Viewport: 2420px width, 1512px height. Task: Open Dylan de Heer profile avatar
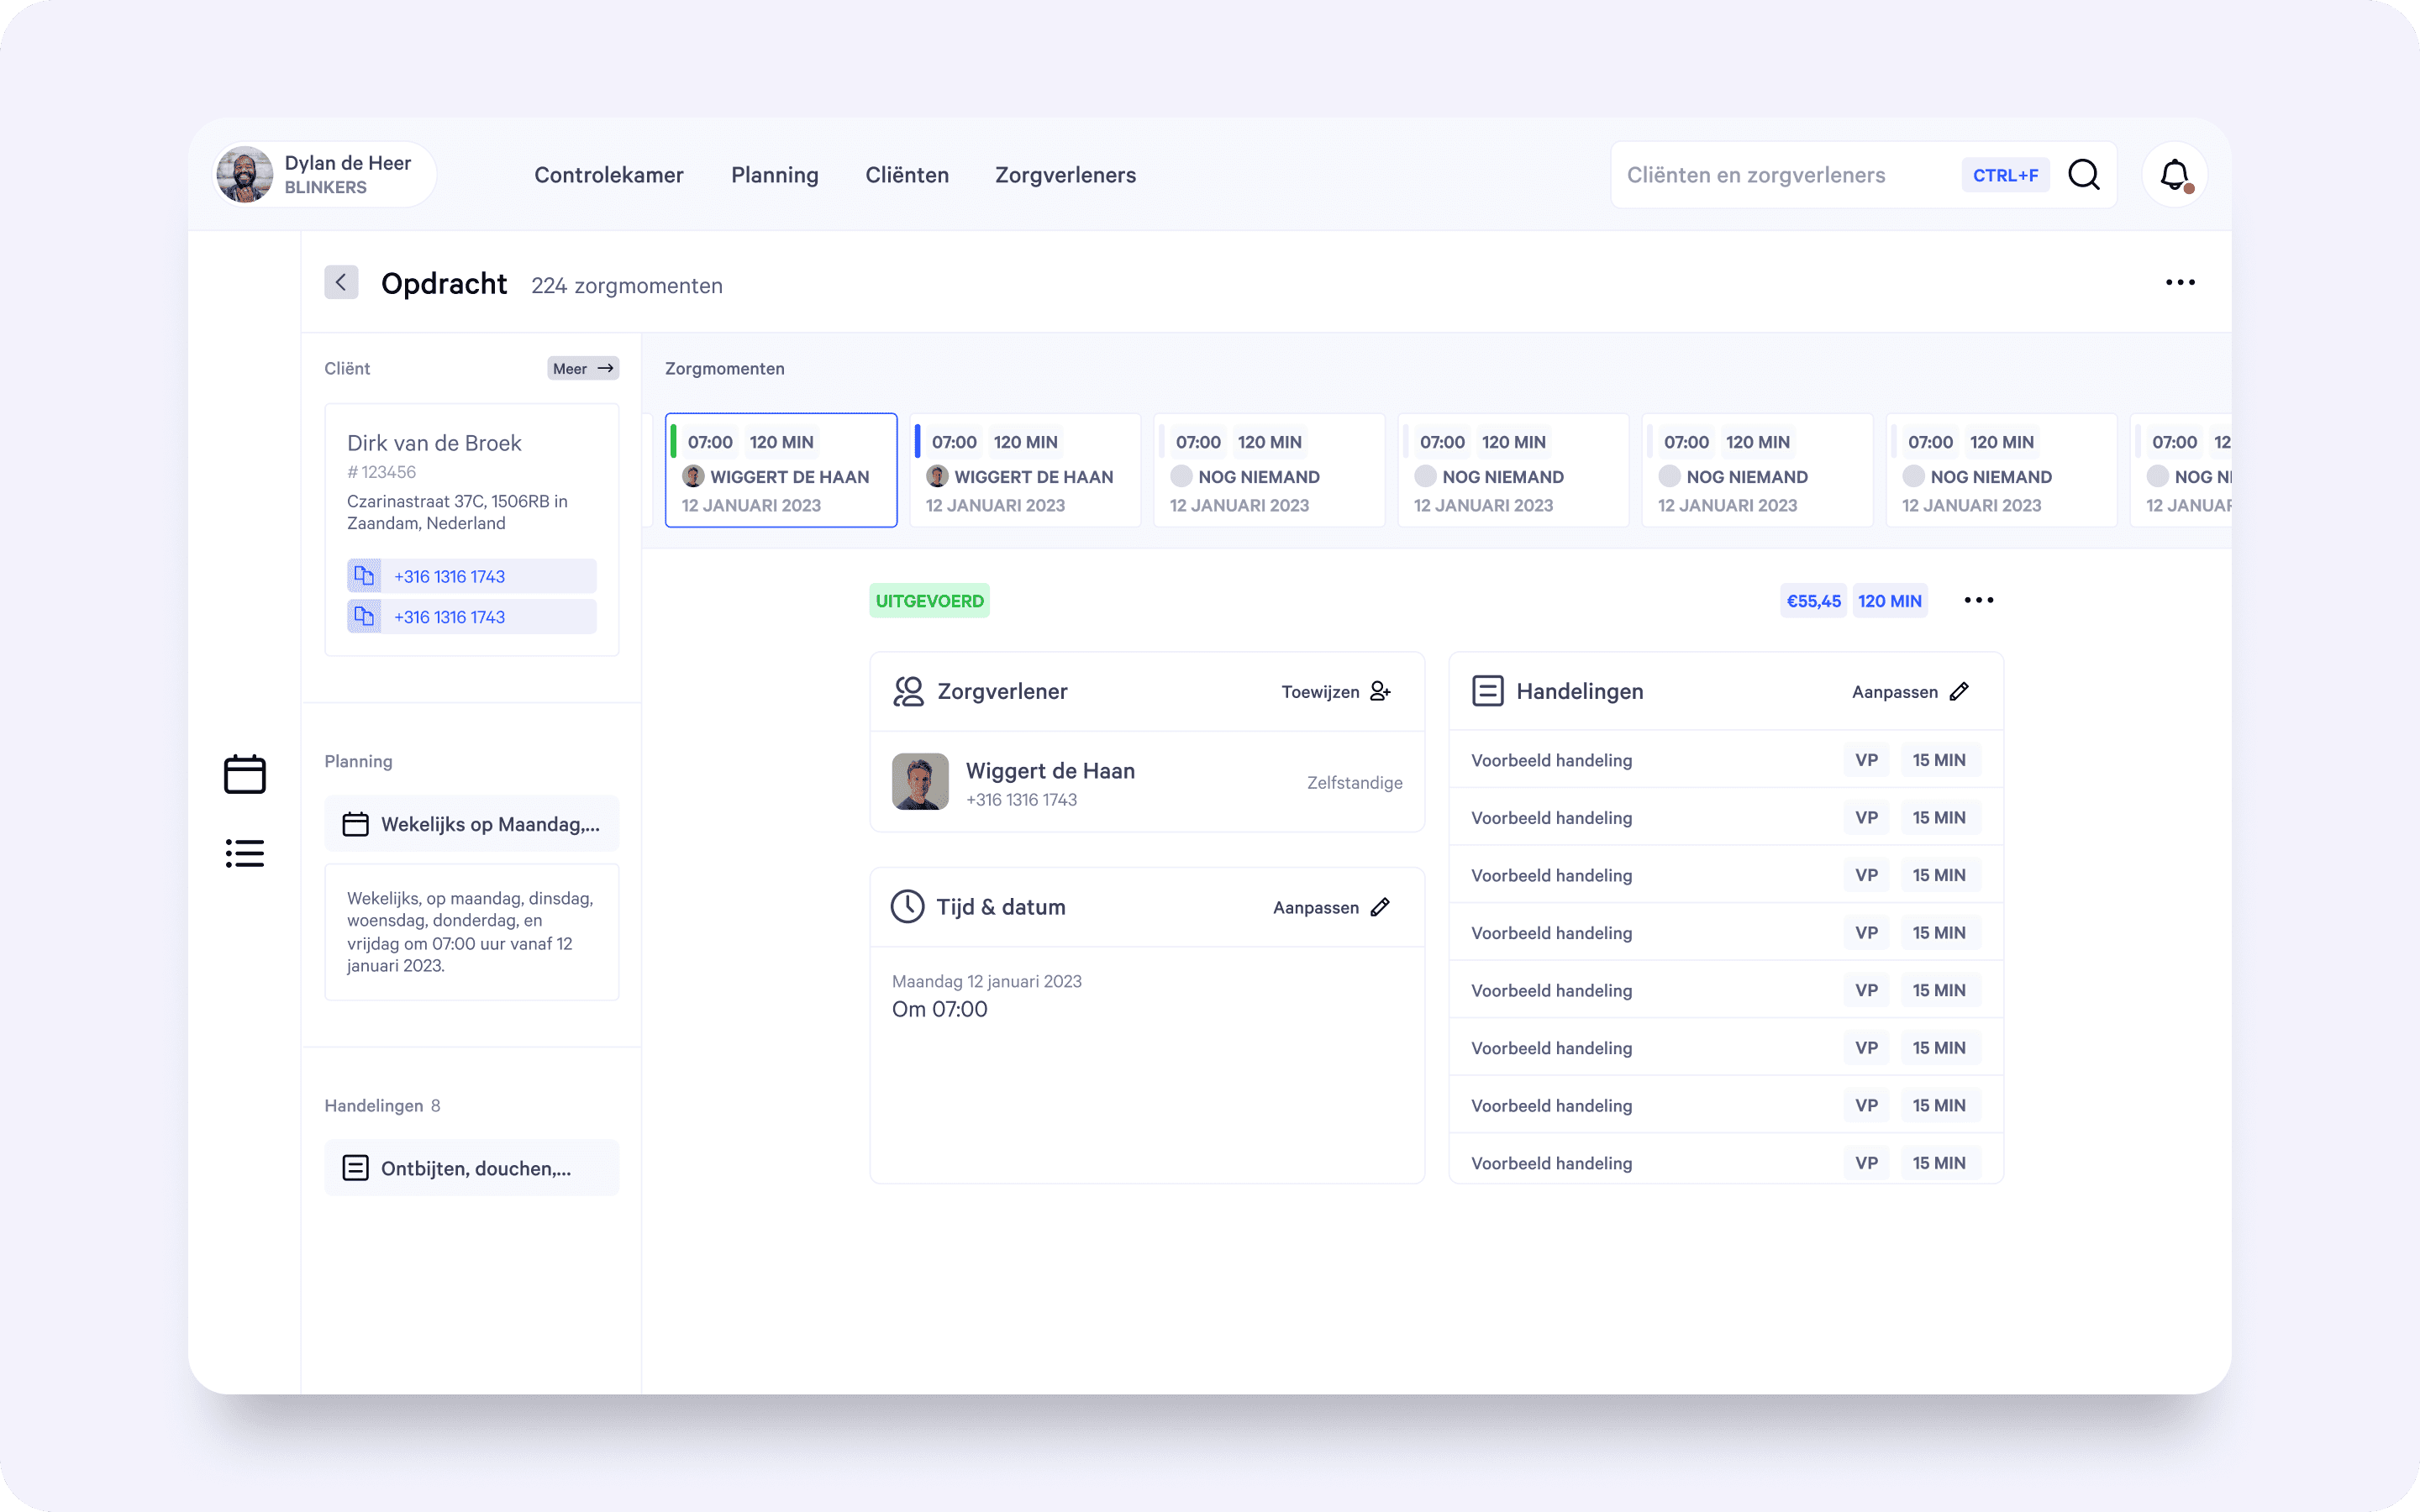[x=245, y=175]
